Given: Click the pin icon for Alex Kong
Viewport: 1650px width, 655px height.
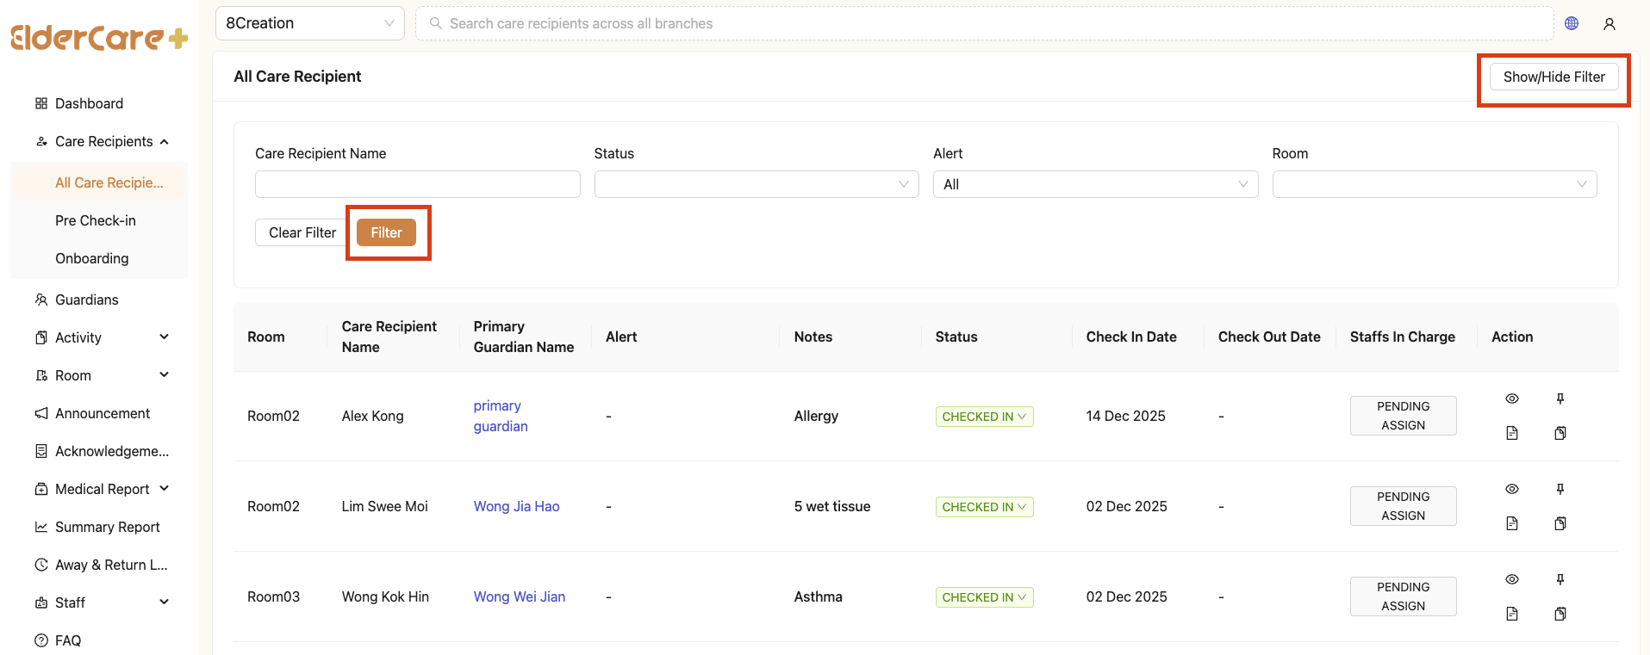Looking at the screenshot, I should pos(1560,399).
